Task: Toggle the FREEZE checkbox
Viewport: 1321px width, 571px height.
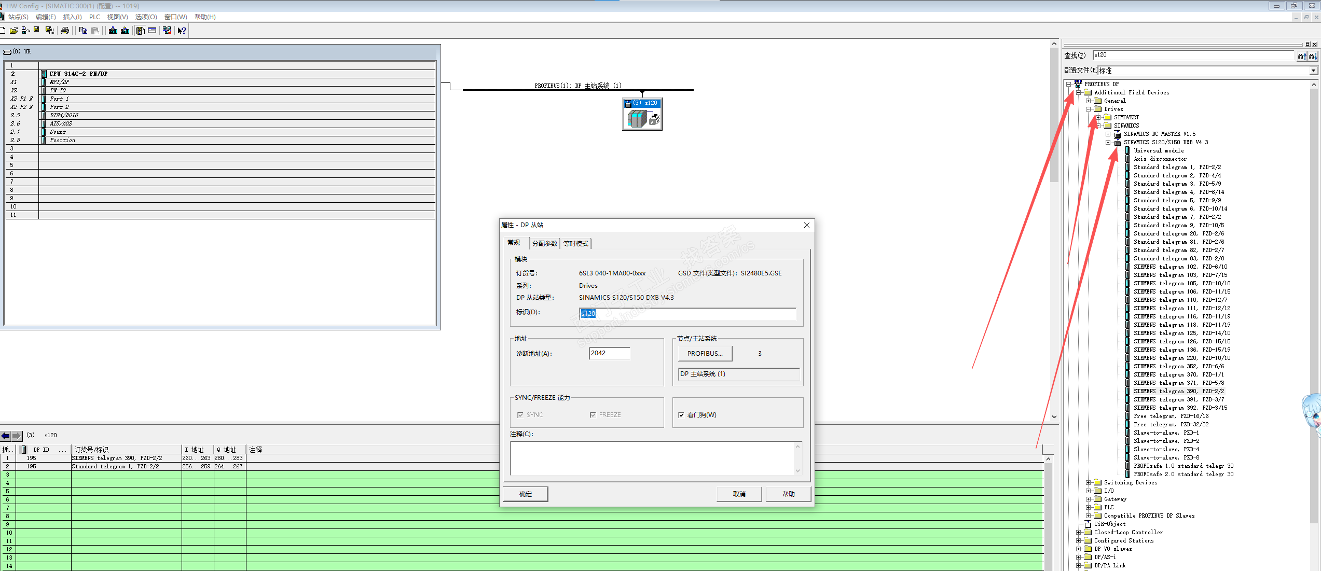Action: click(593, 414)
